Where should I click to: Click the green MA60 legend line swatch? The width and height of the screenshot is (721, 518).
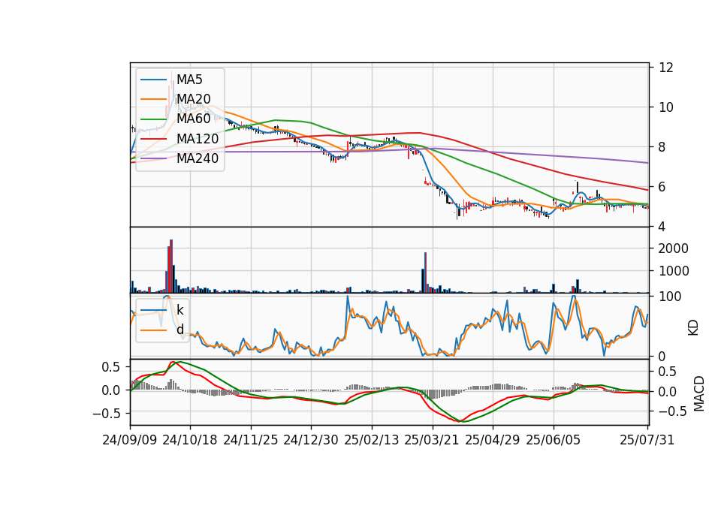pos(153,119)
